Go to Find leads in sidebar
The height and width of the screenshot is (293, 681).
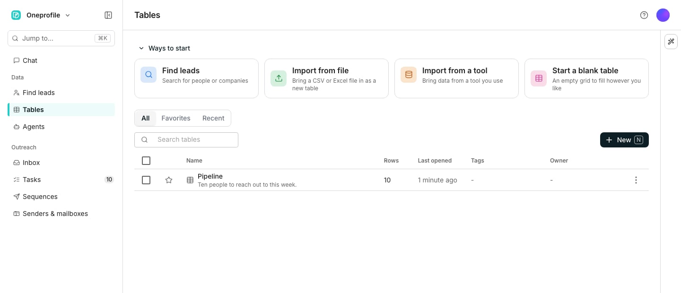click(61, 93)
